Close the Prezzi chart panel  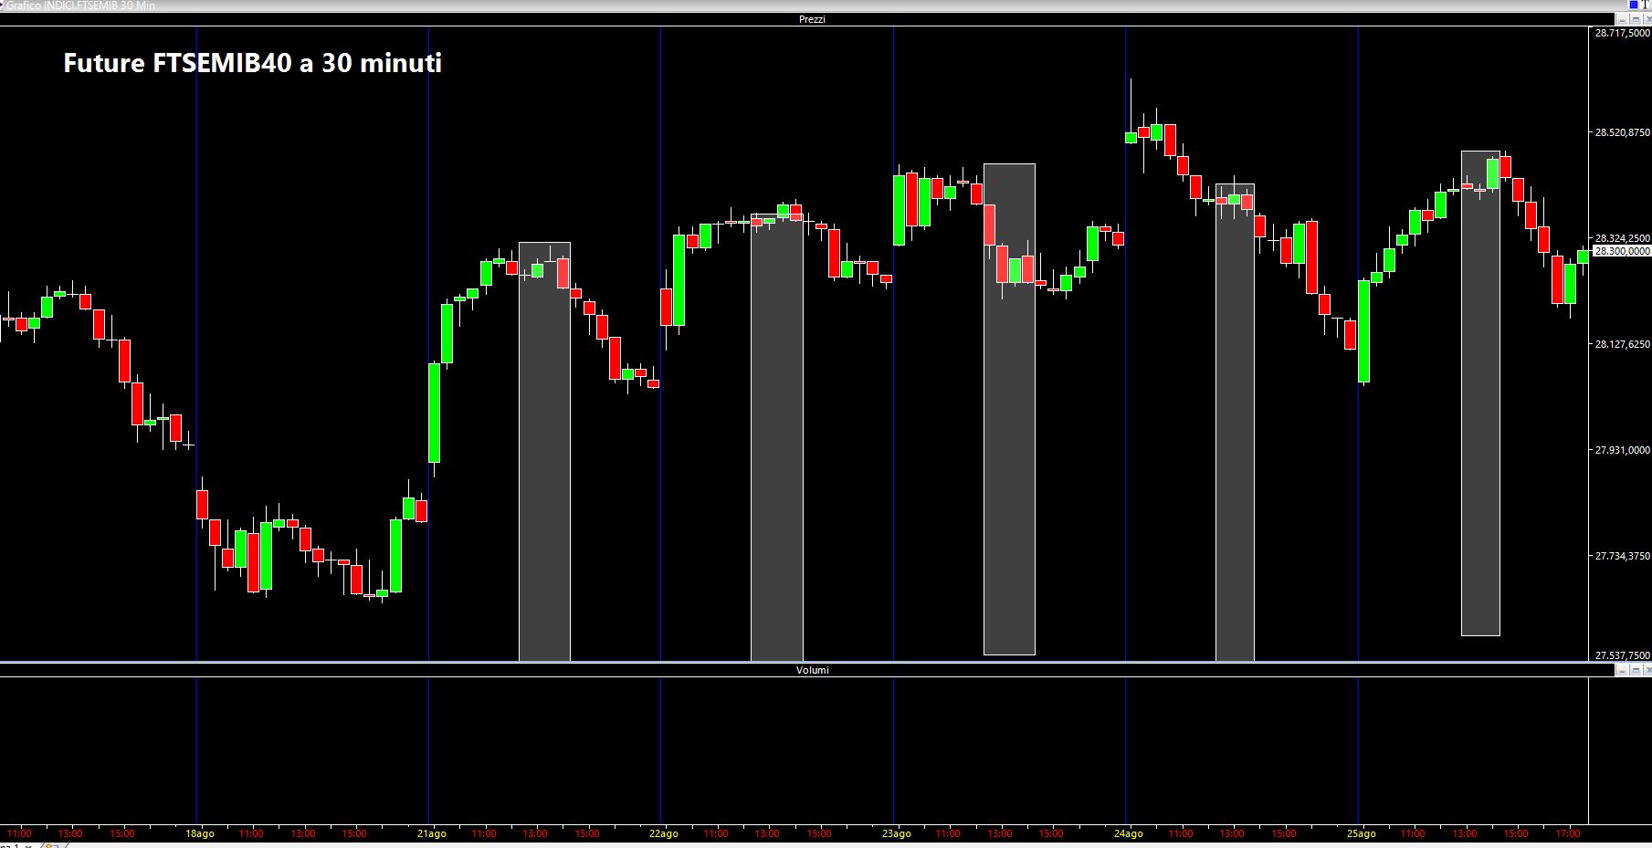[x=1646, y=18]
